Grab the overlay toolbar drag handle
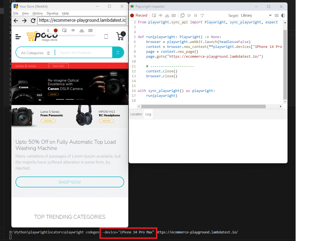The width and height of the screenshot is (313, 241). click(48, 30)
